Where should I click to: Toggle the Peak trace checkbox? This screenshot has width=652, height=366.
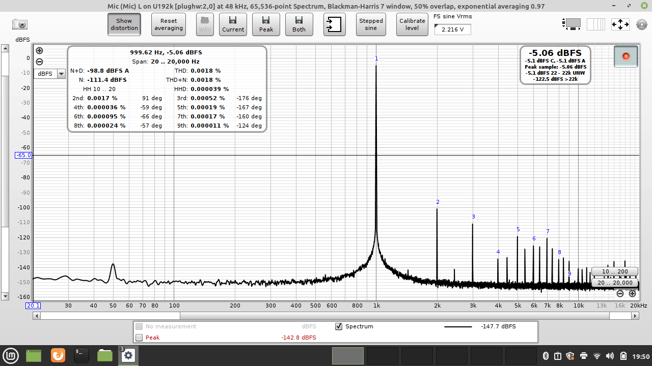click(139, 338)
